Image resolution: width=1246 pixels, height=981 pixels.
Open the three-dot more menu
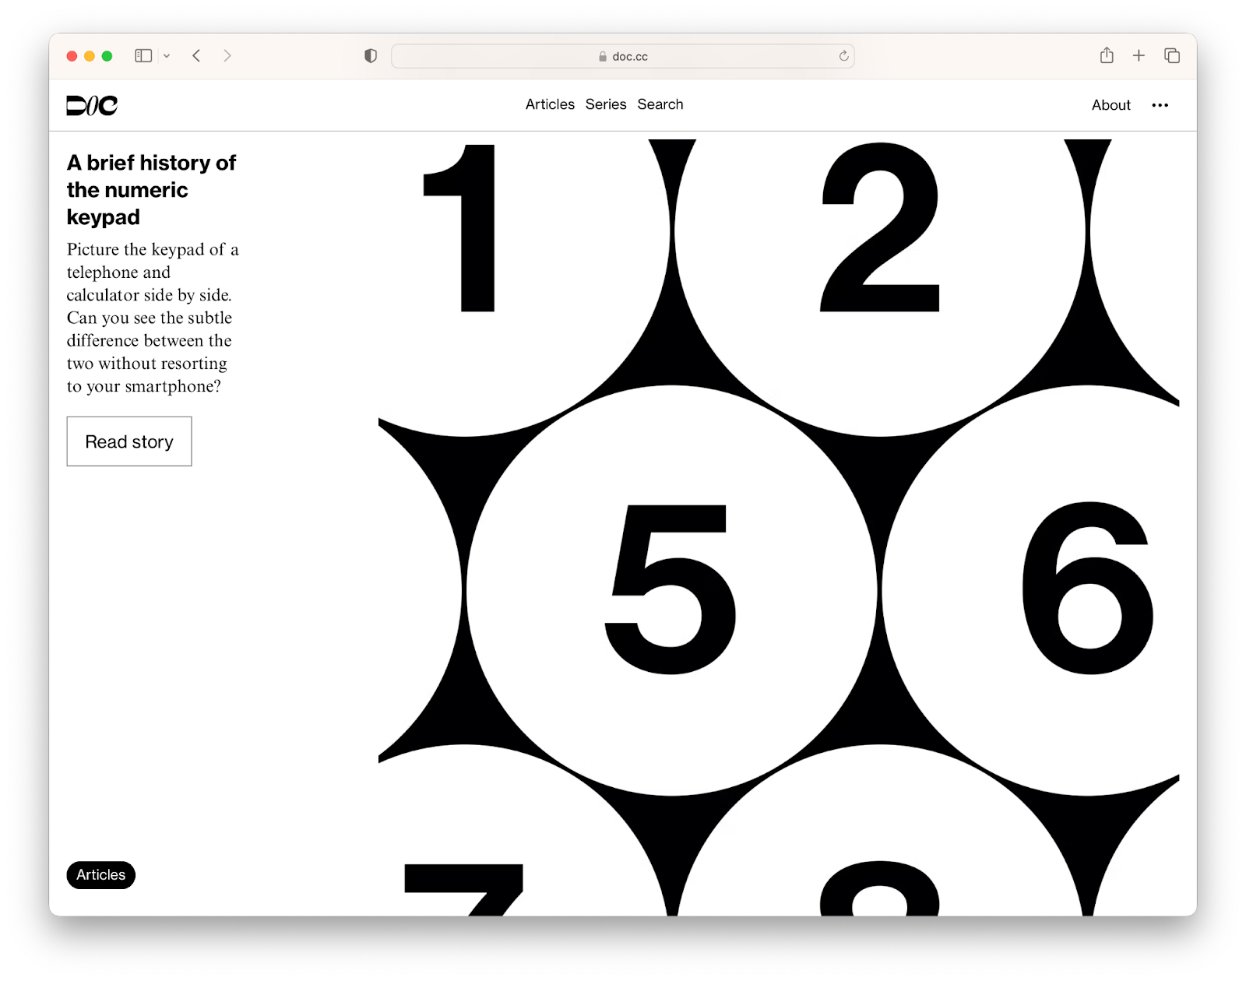click(1160, 105)
